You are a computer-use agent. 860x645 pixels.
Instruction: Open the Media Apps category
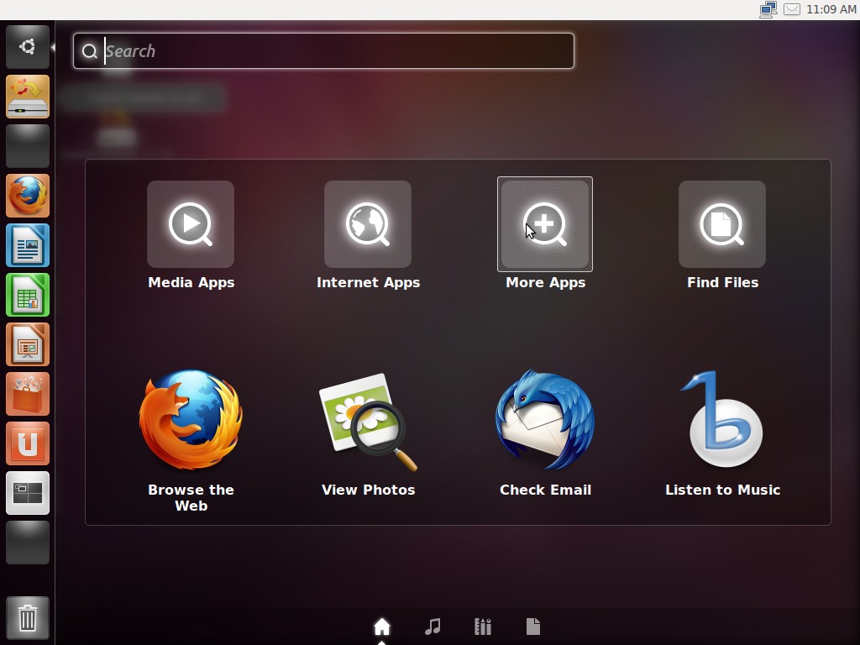click(x=191, y=224)
